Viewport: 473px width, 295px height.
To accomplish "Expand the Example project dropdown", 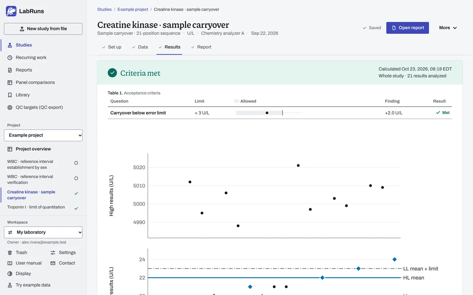I will tap(43, 135).
